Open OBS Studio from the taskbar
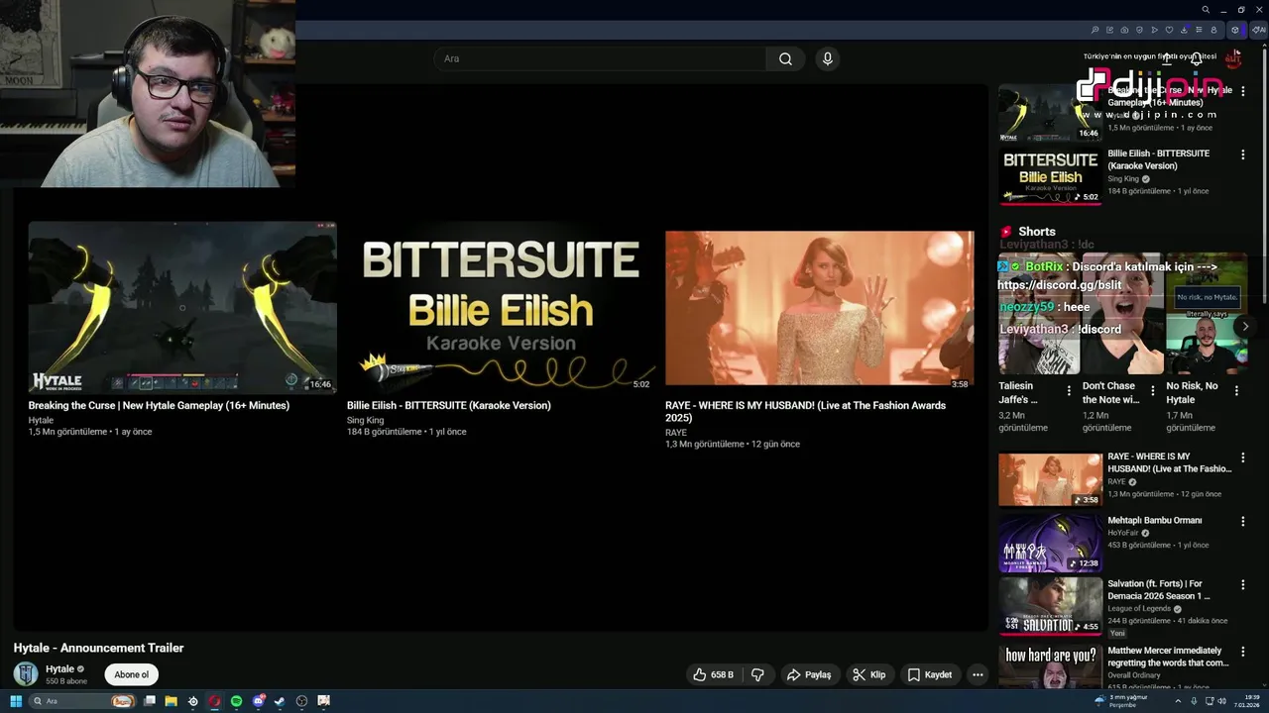Screen dimensions: 1269x713 pyautogui.click(x=301, y=701)
